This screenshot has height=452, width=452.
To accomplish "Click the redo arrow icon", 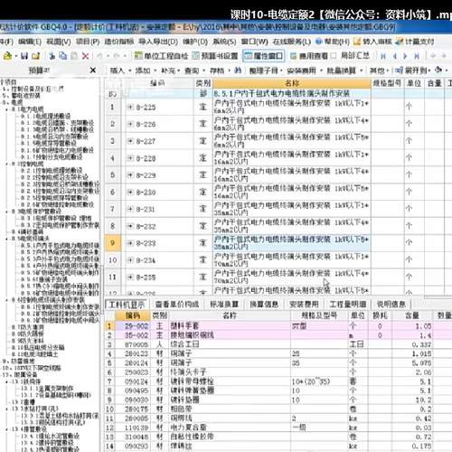I will [x=117, y=56].
